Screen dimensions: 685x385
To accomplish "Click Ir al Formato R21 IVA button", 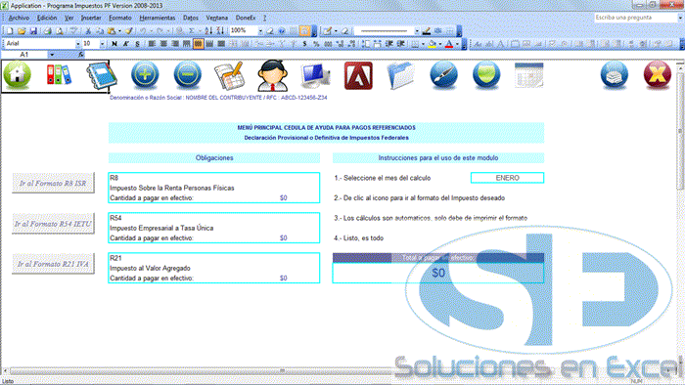I will [53, 264].
